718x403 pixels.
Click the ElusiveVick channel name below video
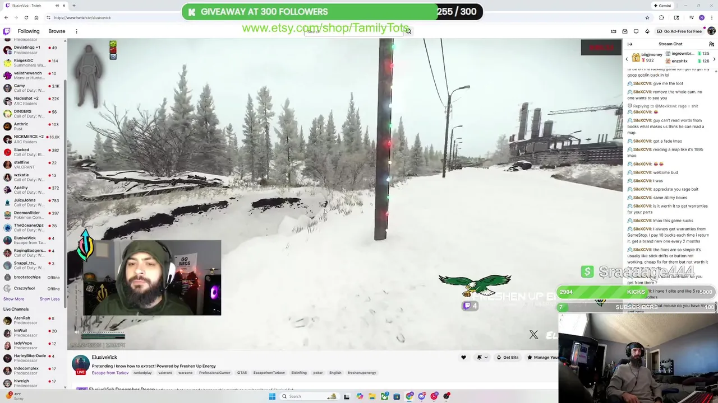104,357
